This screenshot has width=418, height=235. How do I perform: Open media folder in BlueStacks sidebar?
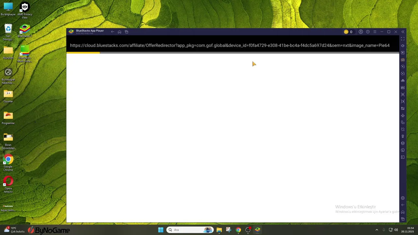click(403, 108)
